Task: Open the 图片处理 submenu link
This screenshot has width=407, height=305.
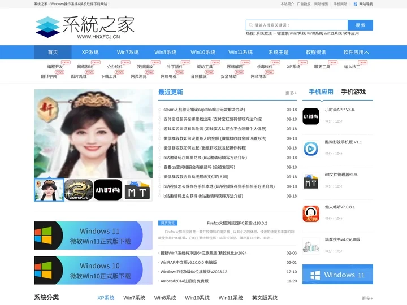Action: [x=79, y=76]
